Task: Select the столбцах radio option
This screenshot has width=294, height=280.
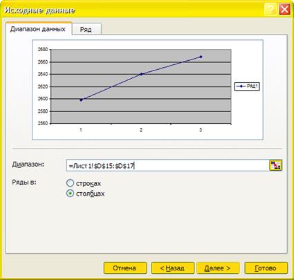Action: point(70,193)
